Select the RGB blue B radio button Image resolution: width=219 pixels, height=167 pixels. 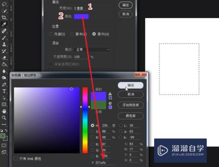92,156
